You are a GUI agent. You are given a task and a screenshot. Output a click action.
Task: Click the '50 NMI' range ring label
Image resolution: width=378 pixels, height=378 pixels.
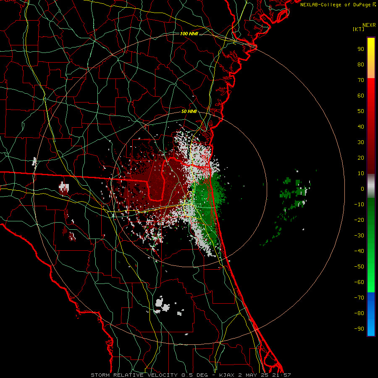click(x=189, y=111)
